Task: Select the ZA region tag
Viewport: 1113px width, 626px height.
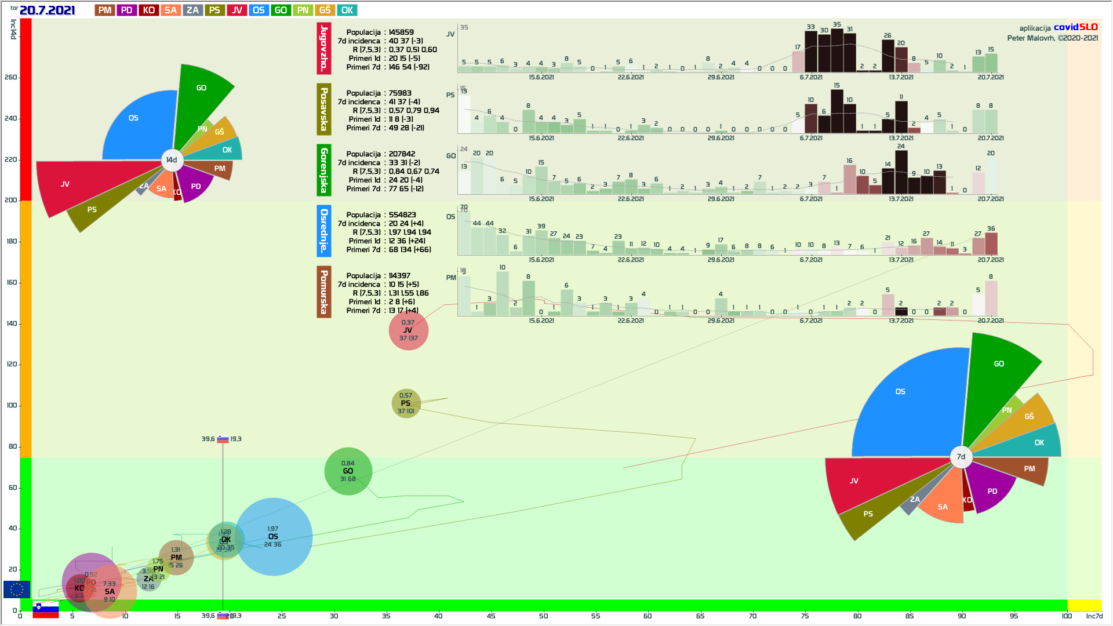Action: [192, 10]
